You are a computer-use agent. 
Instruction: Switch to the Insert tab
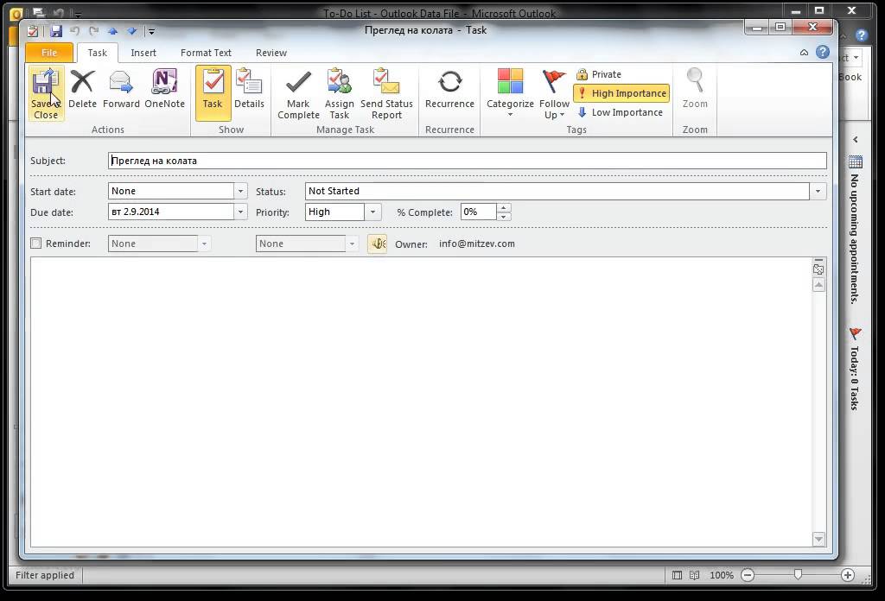point(143,53)
